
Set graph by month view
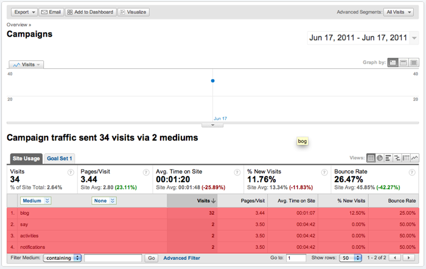click(414, 63)
